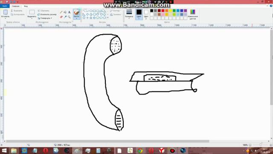Select the Fill with color bucket tool

click(65, 12)
